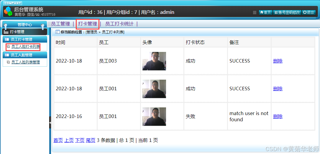This screenshot has height=154, width=320.
Task: Open 员工打卡统计 top menu item
Action: click(x=119, y=24)
